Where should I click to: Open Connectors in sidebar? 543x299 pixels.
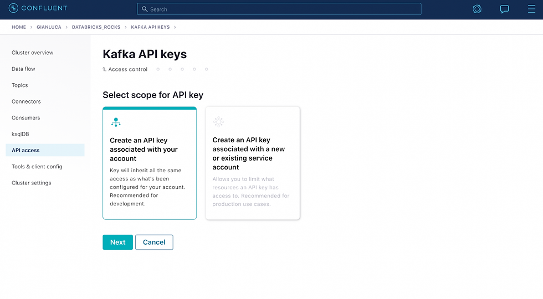click(x=27, y=101)
